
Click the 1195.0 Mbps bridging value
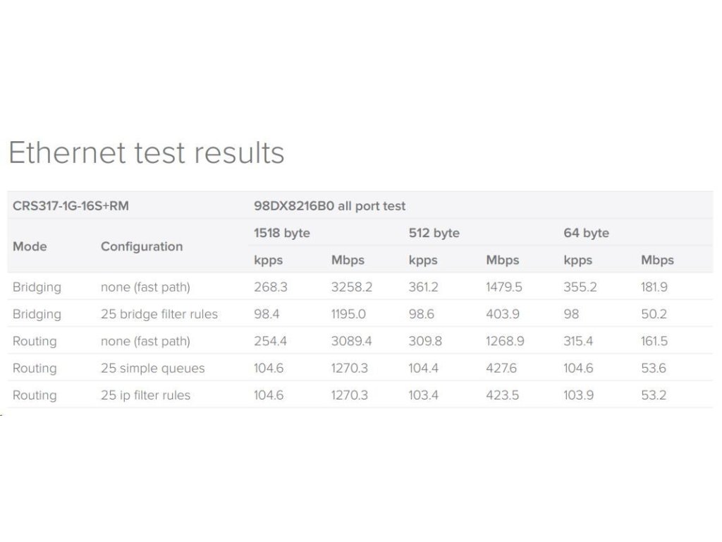tap(349, 314)
